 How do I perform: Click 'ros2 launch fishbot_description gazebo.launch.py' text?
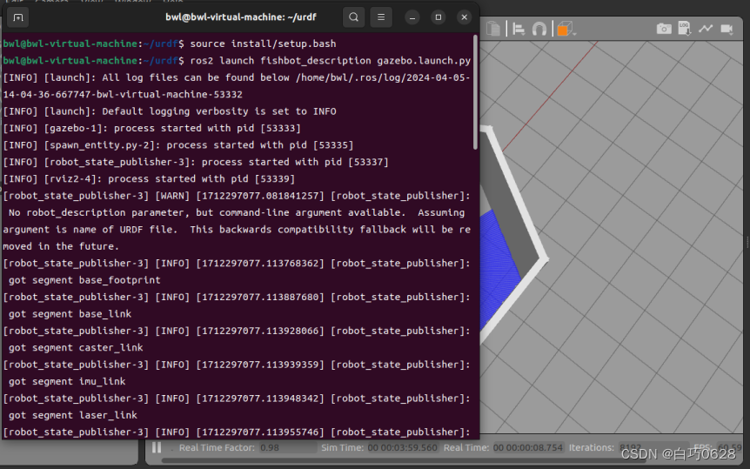click(x=331, y=61)
